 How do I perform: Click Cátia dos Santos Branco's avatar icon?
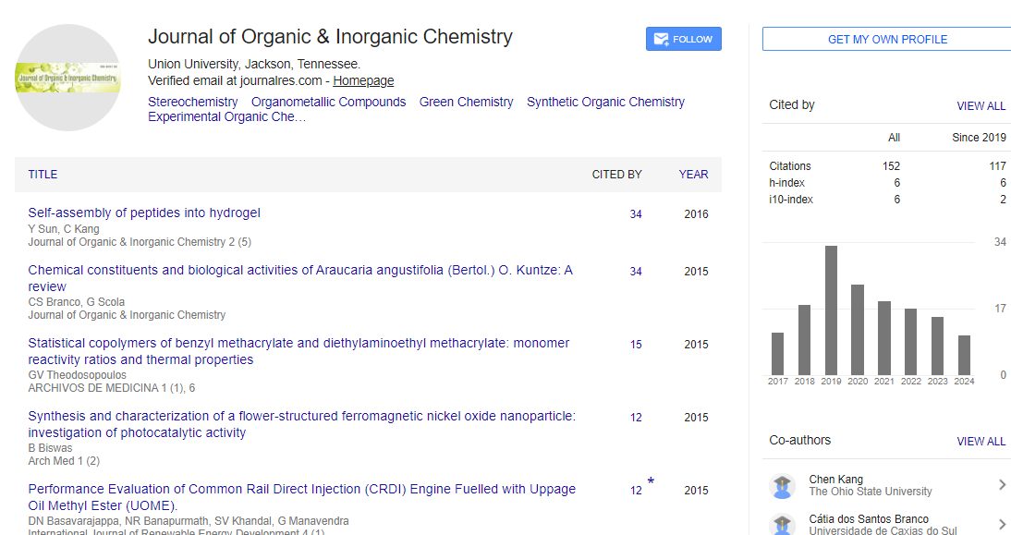coord(783,523)
